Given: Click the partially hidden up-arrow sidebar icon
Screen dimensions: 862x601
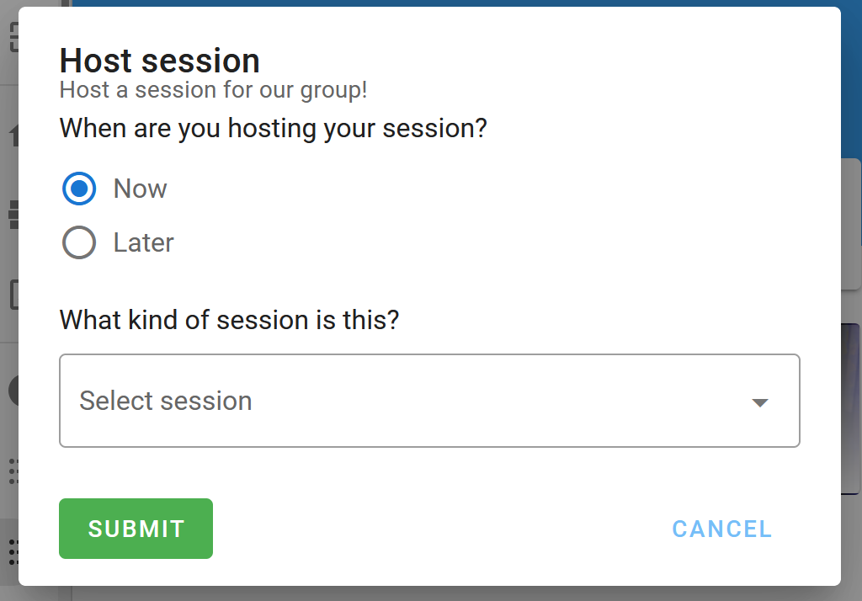Looking at the screenshot, I should pyautogui.click(x=13, y=135).
